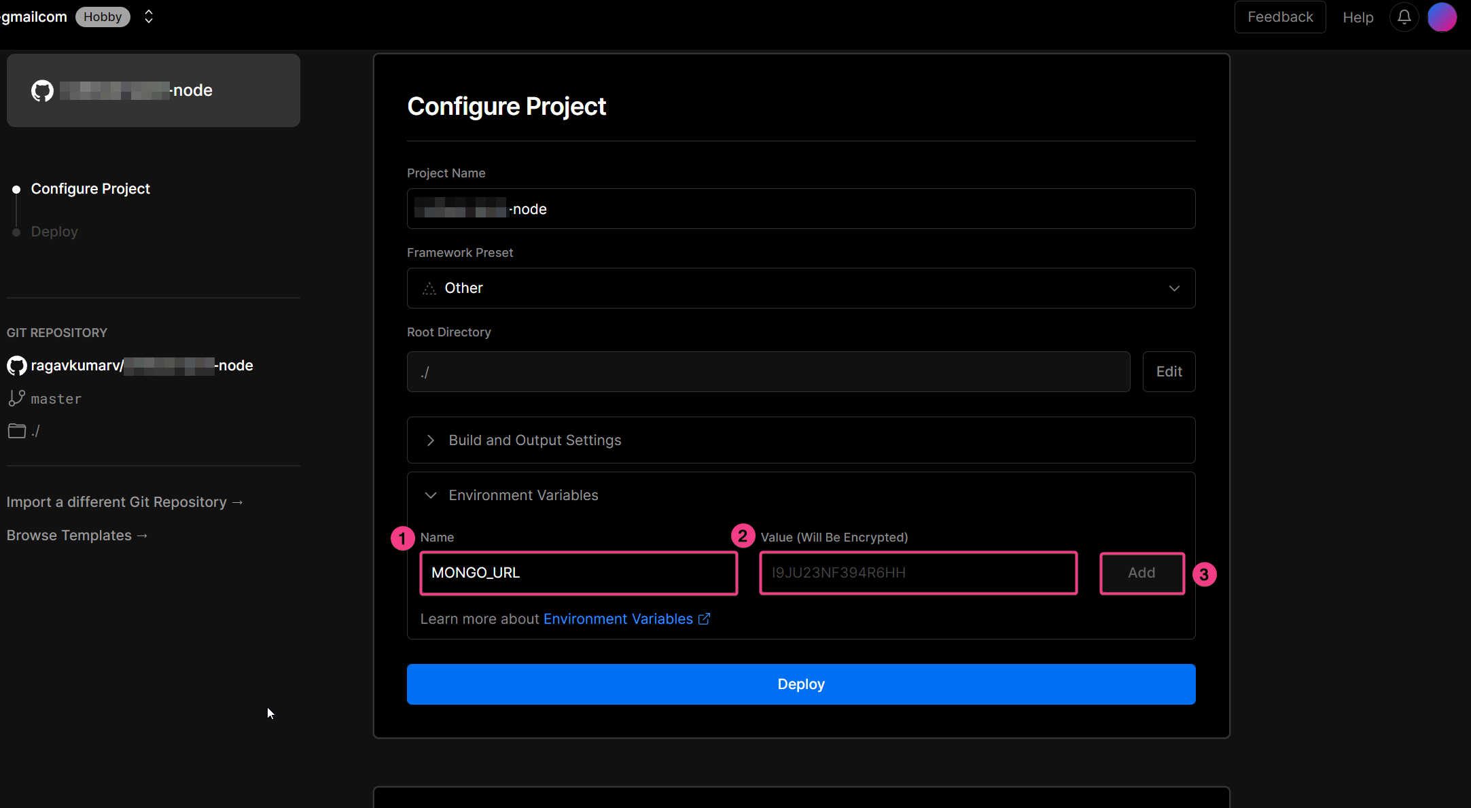Viewport: 1471px width, 808px height.
Task: Select the Configure Project step
Action: [90, 189]
